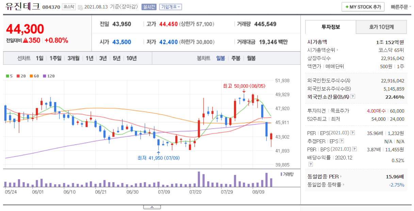The width and height of the screenshot is (414, 211).
Task: Select the 주봉 candle chart
Action: point(236,58)
